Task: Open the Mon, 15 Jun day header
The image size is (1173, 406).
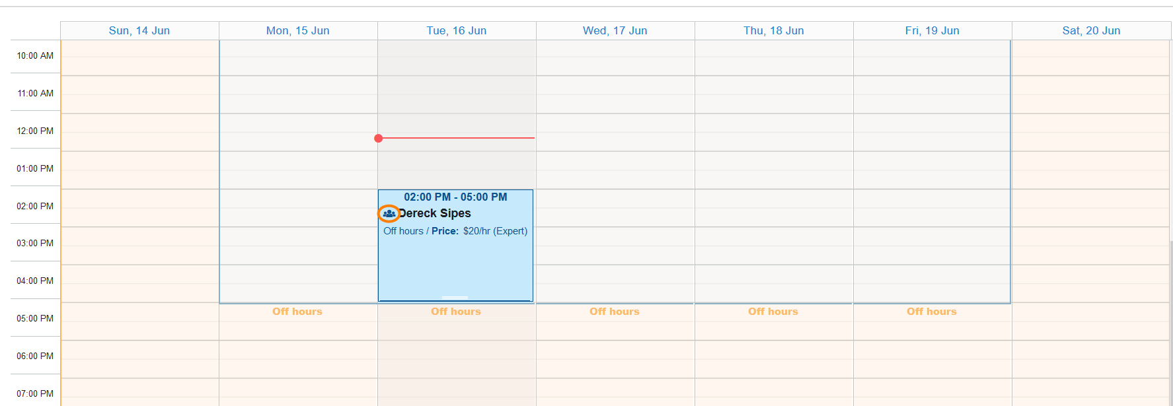Action: pos(298,30)
